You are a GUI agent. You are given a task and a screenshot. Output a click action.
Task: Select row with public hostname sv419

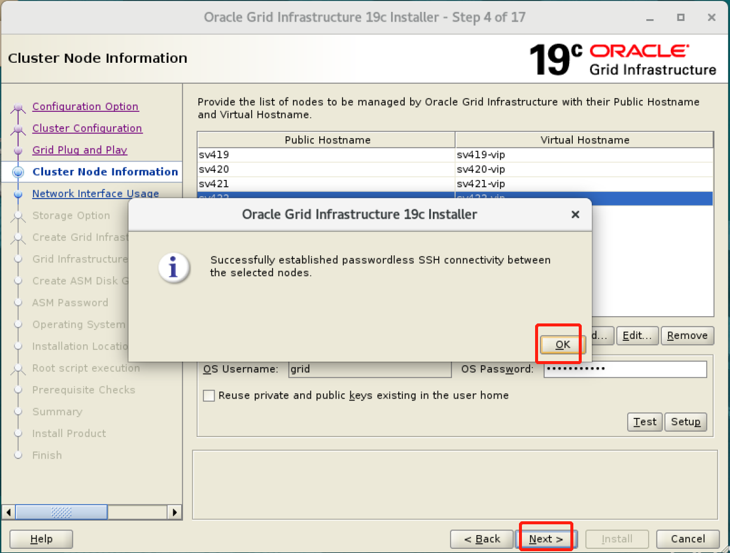coord(326,155)
